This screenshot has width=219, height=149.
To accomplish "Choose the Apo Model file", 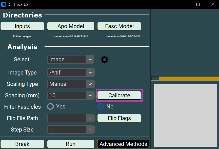I will coord(71,26).
